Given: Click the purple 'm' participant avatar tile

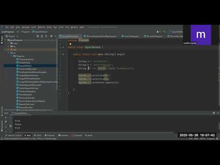Looking at the screenshot, I should [201, 35].
